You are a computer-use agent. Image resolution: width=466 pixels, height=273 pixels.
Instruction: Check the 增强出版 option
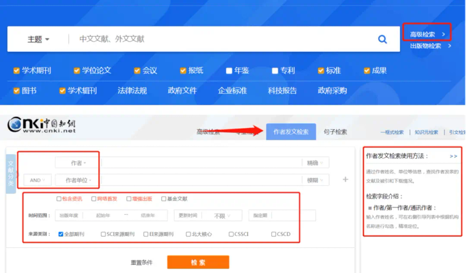(129, 198)
